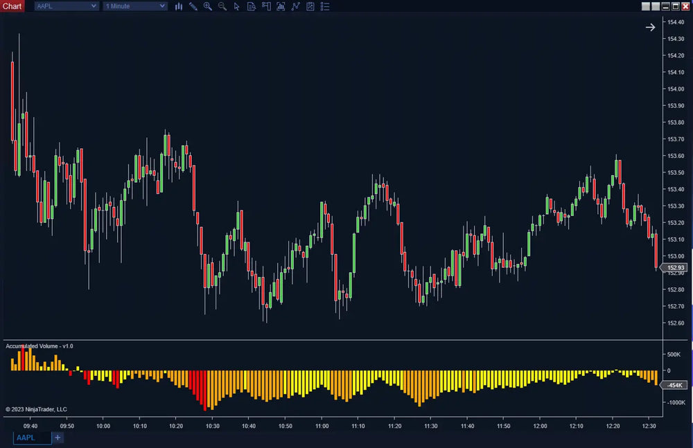Select the Chart menu in red
The width and height of the screenshot is (693, 448).
pyautogui.click(x=12, y=6)
